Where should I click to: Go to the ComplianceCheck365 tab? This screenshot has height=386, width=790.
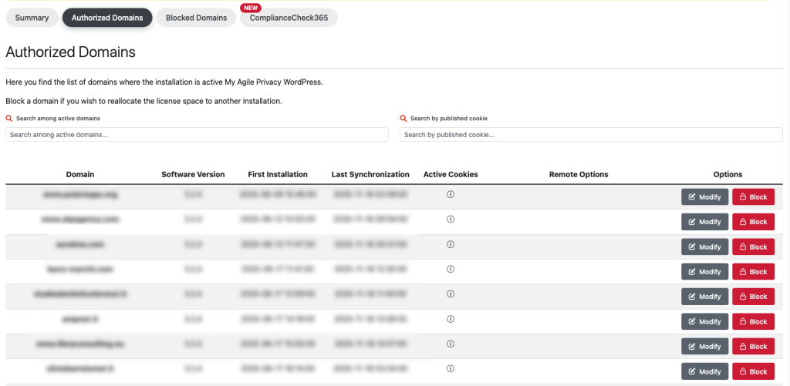point(289,18)
